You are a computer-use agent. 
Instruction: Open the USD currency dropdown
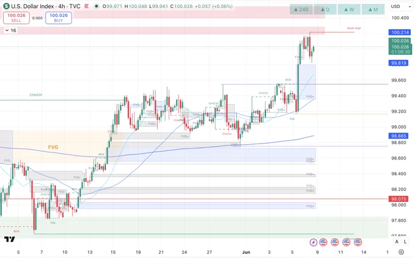pyautogui.click(x=401, y=6)
